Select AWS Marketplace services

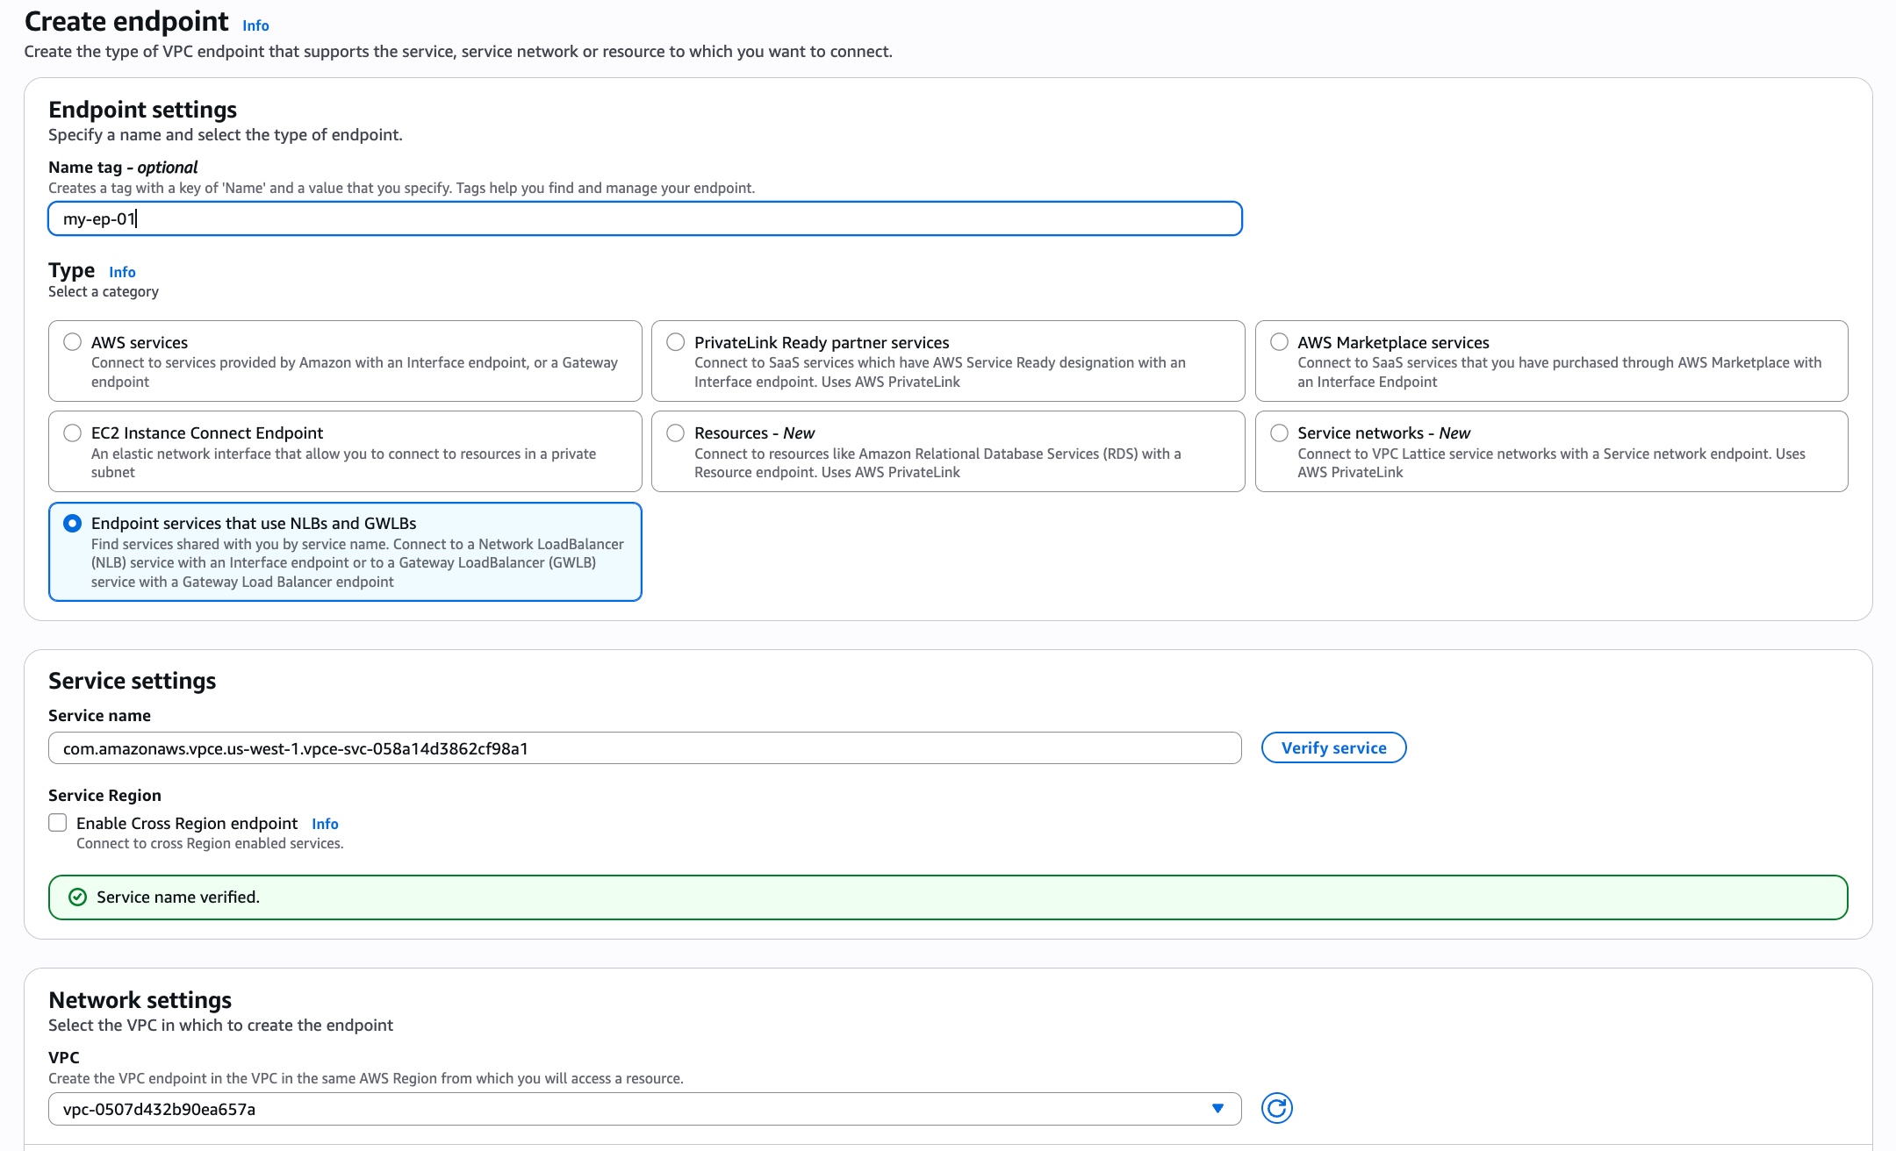1279,342
